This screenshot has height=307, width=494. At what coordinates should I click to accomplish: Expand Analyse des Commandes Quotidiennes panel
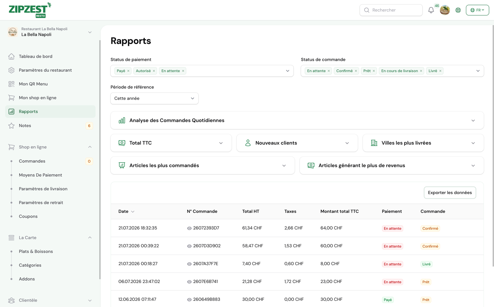[x=297, y=121]
